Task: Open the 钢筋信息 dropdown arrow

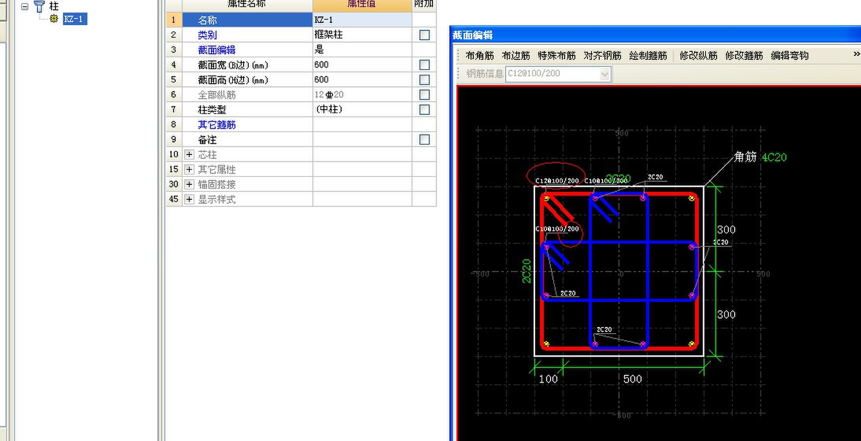Action: [x=605, y=74]
